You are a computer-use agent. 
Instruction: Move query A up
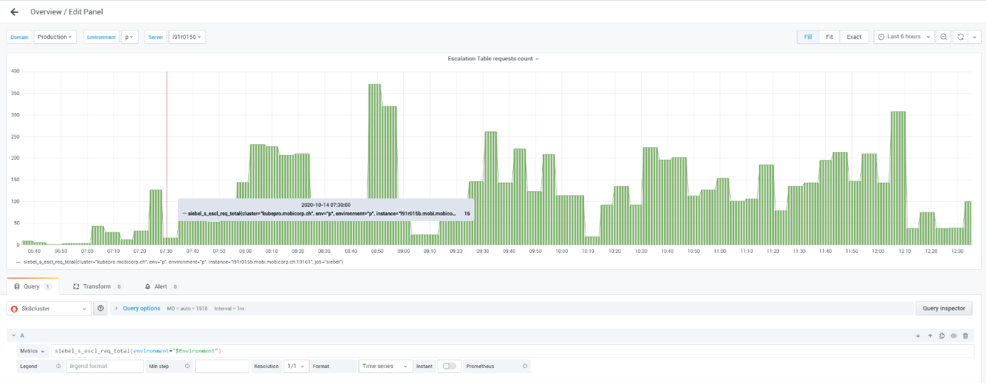coord(930,335)
